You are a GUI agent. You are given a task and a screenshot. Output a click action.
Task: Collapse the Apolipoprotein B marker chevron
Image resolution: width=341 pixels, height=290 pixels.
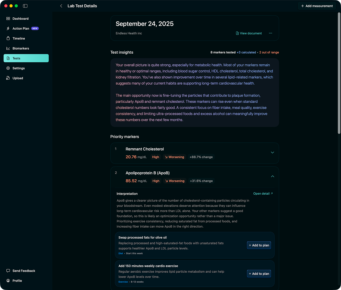tap(273, 176)
